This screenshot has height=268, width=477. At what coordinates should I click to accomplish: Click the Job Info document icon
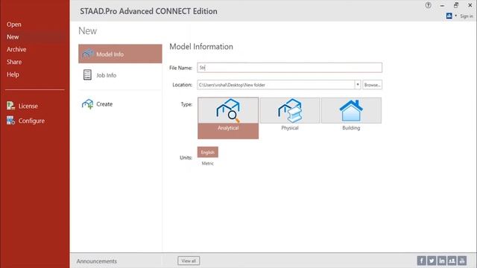pos(87,74)
